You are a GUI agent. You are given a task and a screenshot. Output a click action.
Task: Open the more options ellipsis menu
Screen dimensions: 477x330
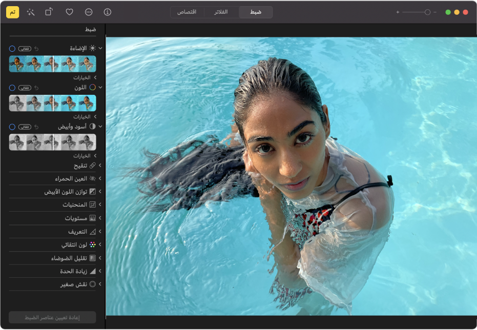point(89,12)
